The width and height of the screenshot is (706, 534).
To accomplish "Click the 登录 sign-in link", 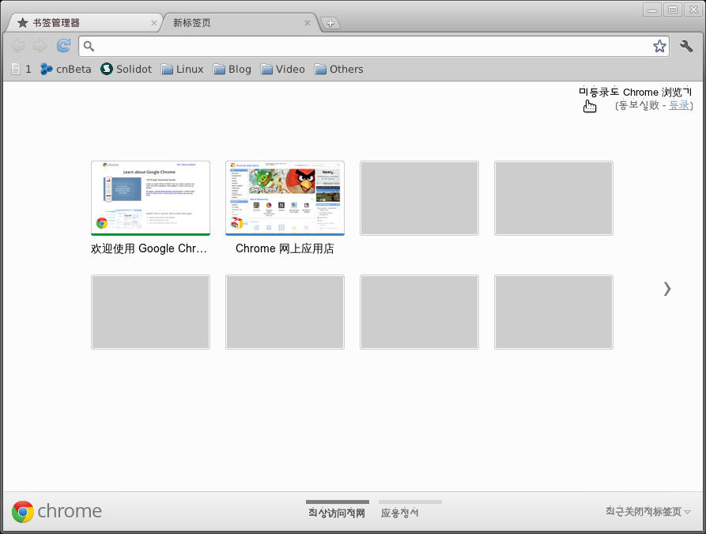I will (679, 105).
